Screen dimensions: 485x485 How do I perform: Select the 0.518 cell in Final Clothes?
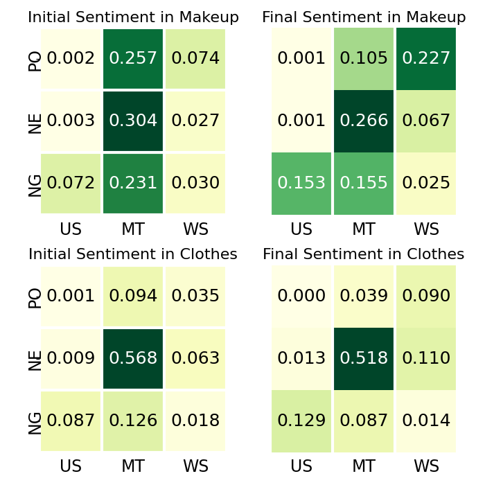pos(364,359)
